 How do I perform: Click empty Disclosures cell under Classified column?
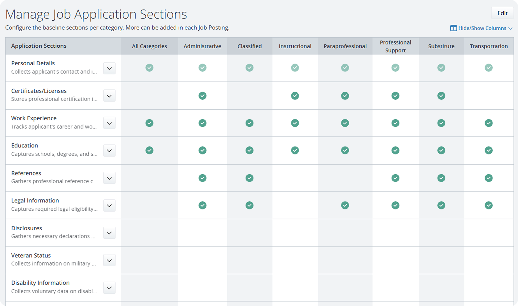[249, 233]
